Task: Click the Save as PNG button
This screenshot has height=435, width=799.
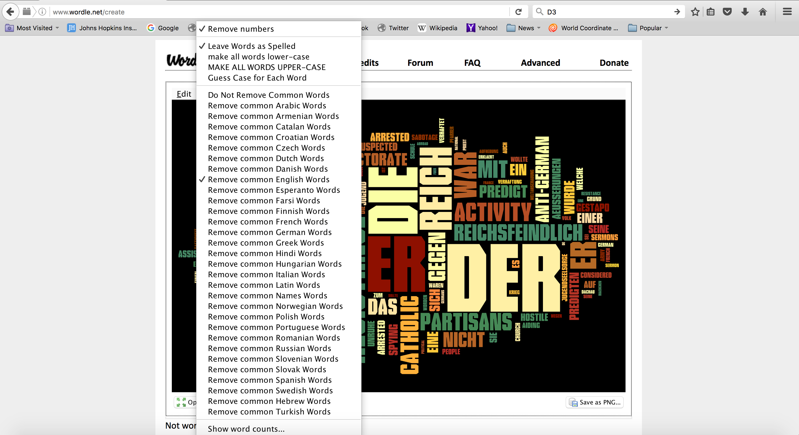Action: click(595, 402)
